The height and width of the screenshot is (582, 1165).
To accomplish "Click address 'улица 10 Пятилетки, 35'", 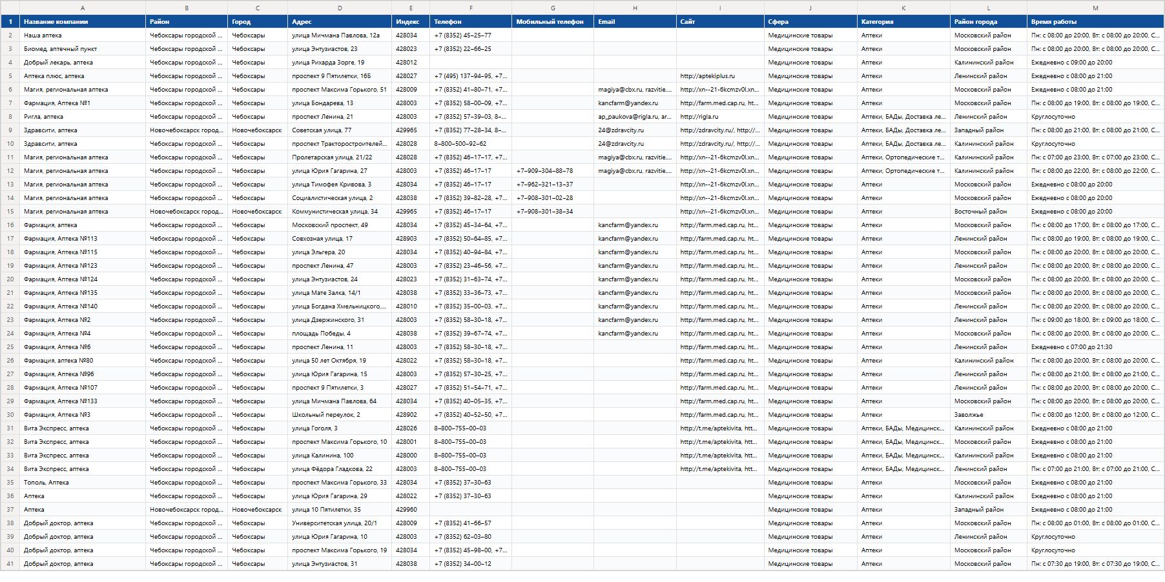I will [340, 509].
